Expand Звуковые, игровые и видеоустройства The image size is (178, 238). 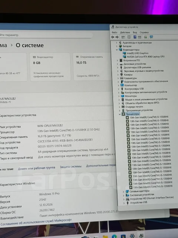118,71
